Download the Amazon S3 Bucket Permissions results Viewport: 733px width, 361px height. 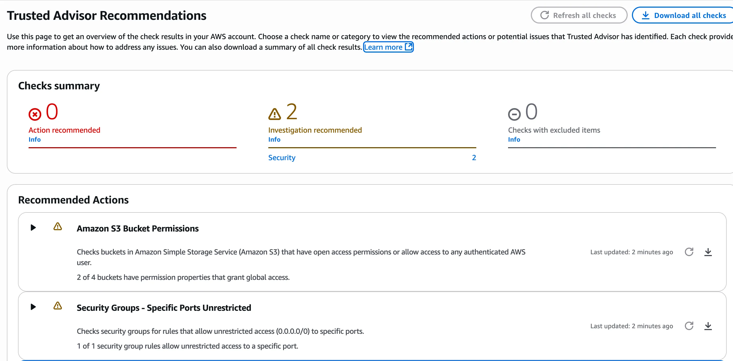coord(708,252)
